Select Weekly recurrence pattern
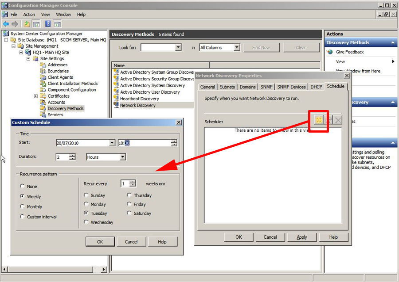 [23, 196]
